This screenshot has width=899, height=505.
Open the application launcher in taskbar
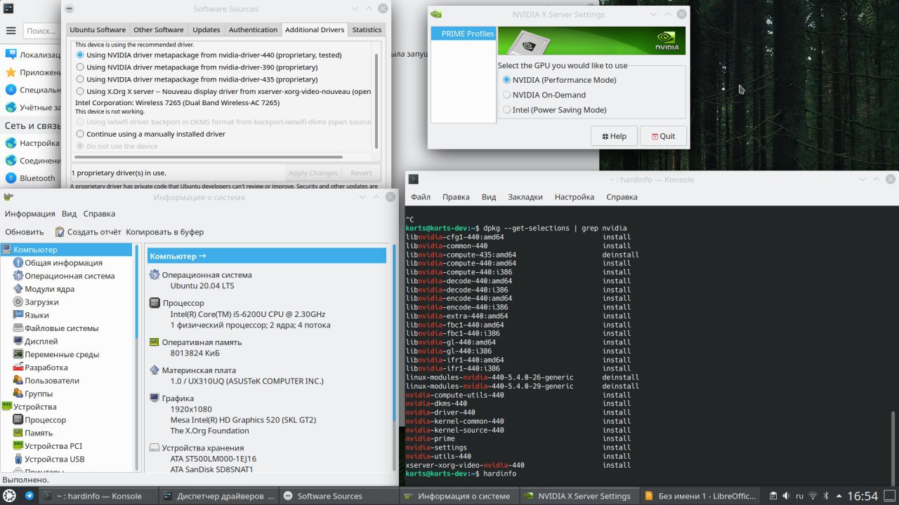point(11,496)
